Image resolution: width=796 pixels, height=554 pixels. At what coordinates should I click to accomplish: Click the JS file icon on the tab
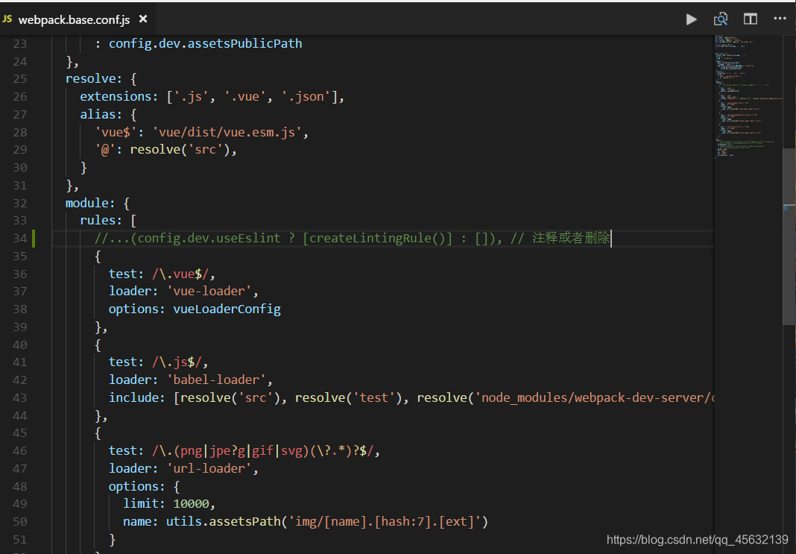pyautogui.click(x=7, y=19)
